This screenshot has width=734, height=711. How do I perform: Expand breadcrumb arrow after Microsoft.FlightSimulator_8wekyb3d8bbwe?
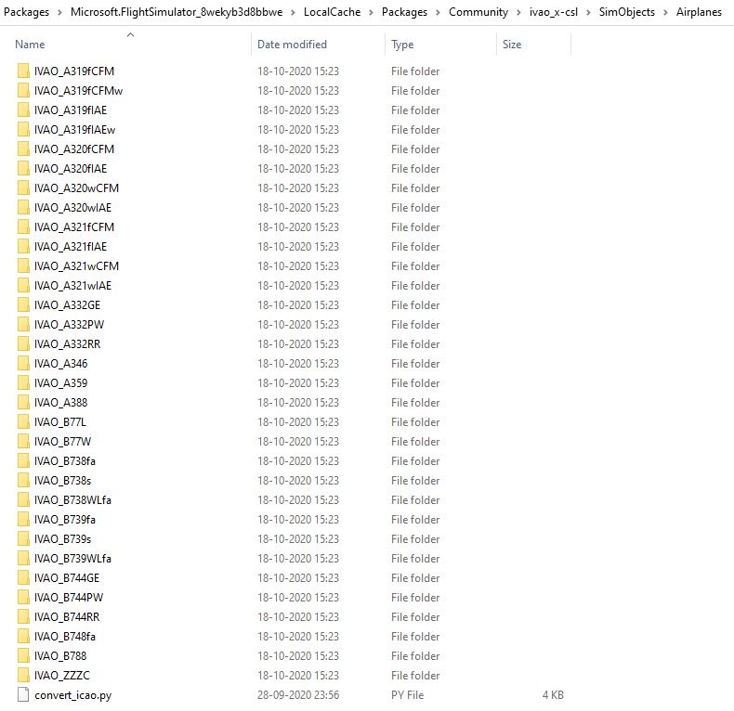pos(293,12)
